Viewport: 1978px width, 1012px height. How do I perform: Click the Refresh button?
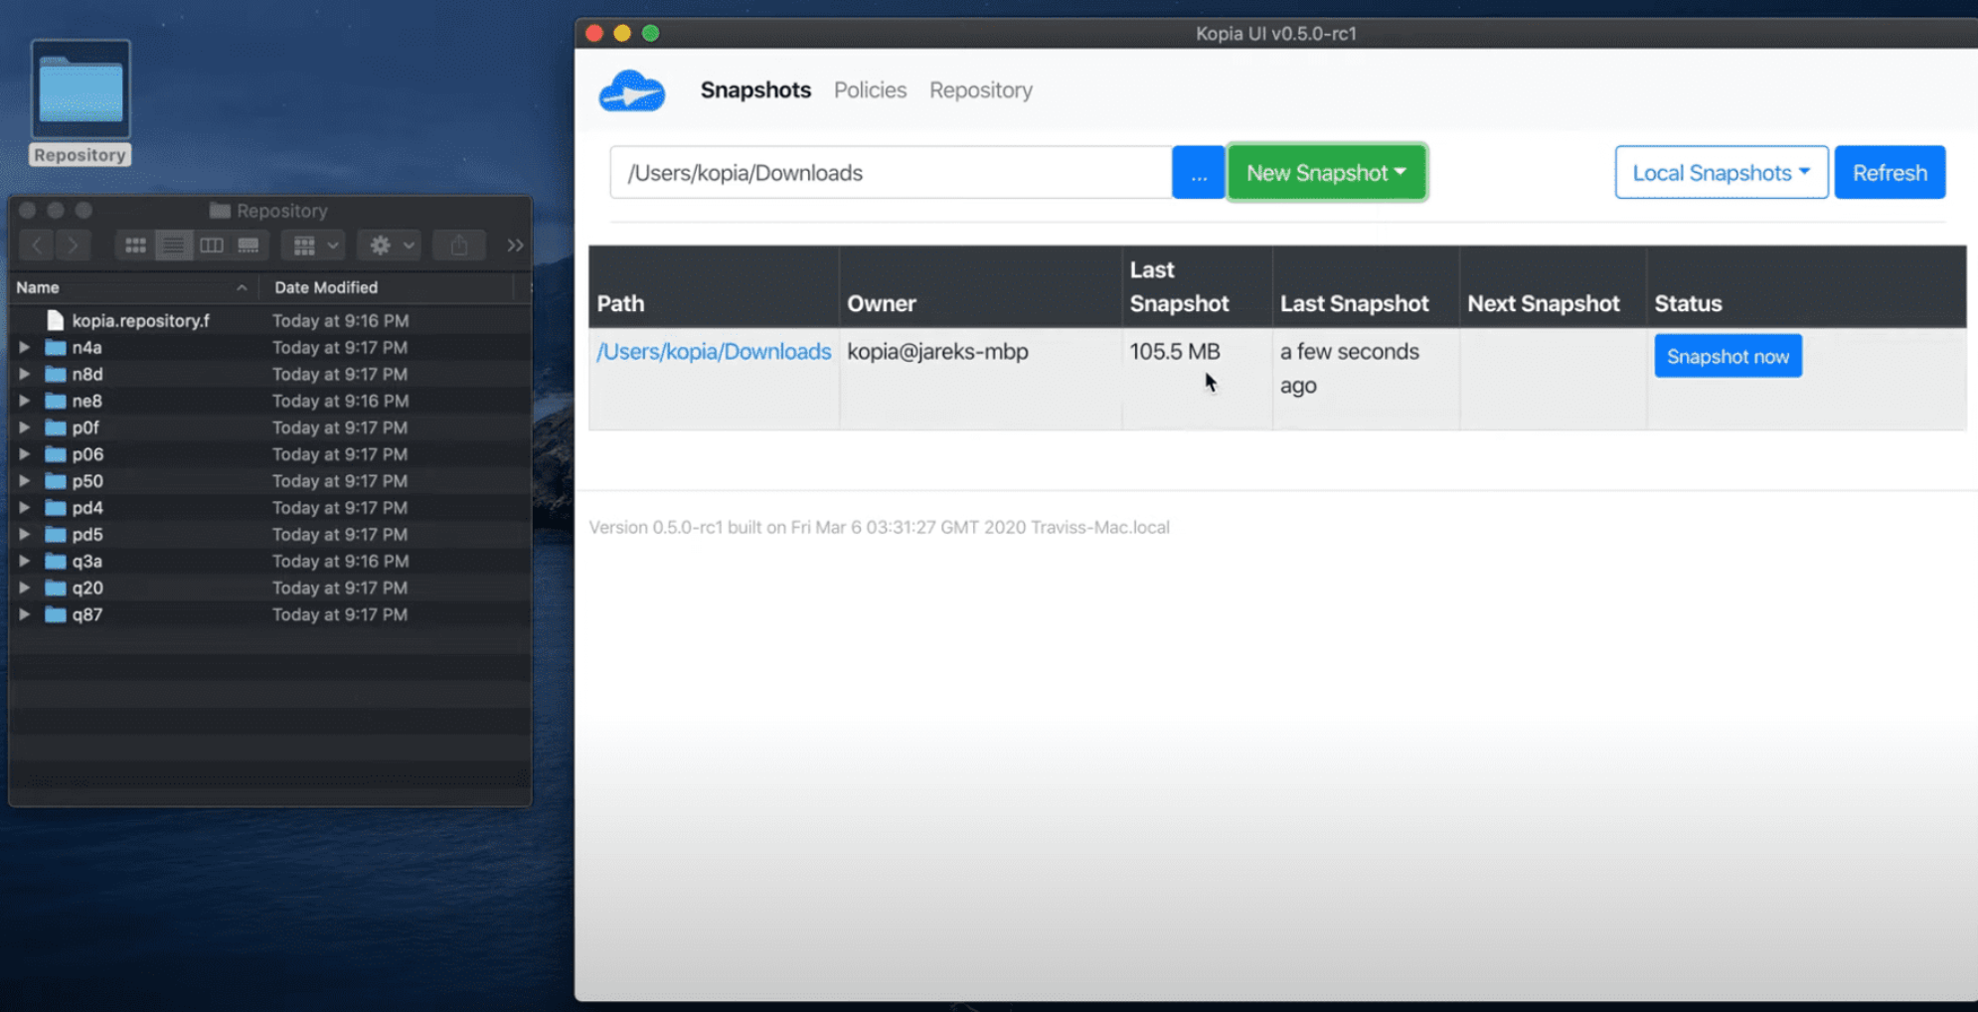coord(1890,173)
